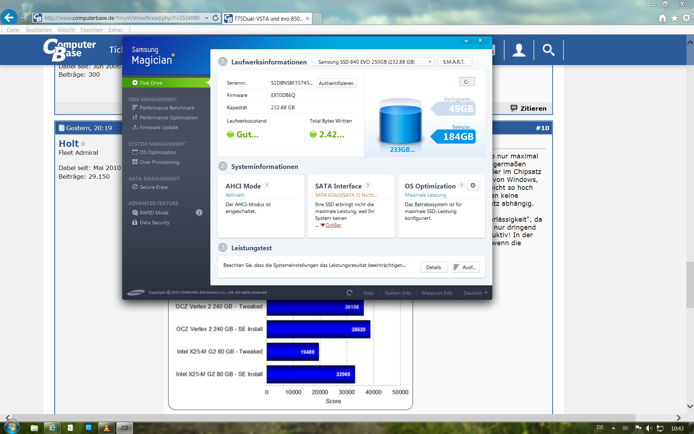The height and width of the screenshot is (434, 694).
Task: Click the refresh icon in footer
Action: 349,293
